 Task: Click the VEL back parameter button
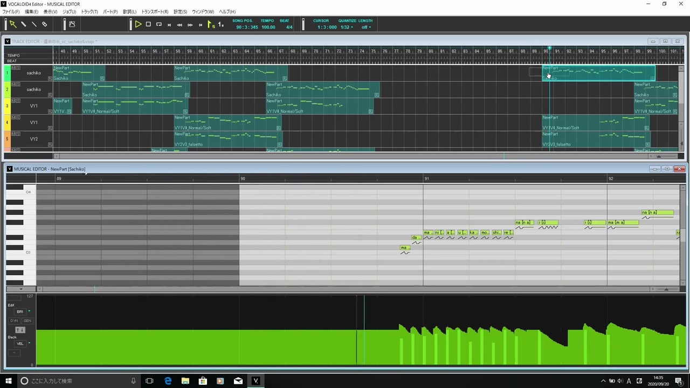click(x=20, y=343)
